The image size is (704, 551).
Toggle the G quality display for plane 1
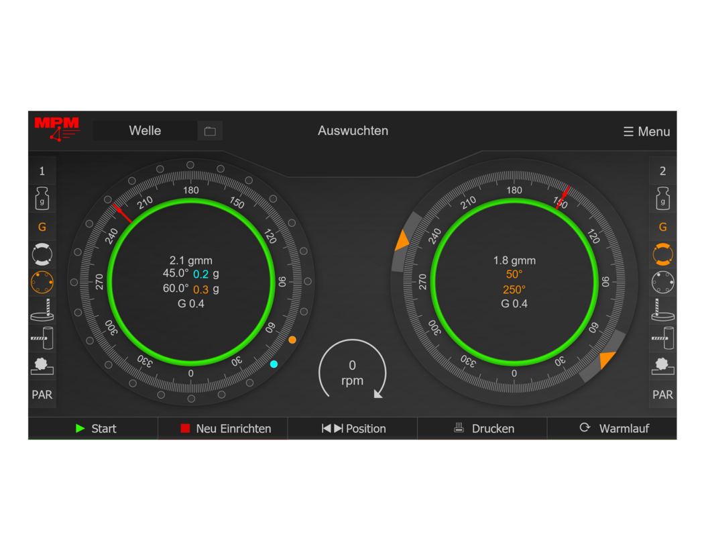click(42, 227)
